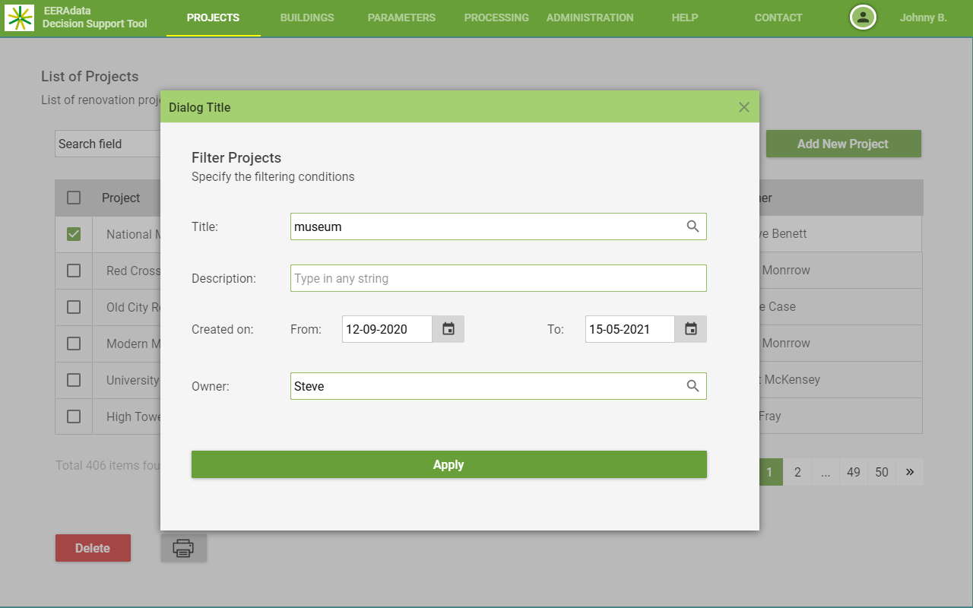
Task: Focus the Description text input
Action: (x=498, y=278)
